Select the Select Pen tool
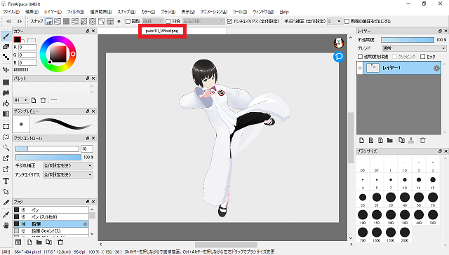This screenshot has height=255, width=449. pyautogui.click(x=6, y=158)
